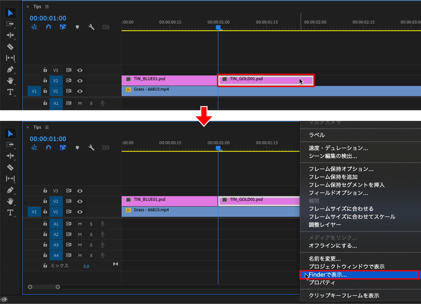Select the Slip tool in the upper panel
421x304 pixels.
pyautogui.click(x=11, y=58)
